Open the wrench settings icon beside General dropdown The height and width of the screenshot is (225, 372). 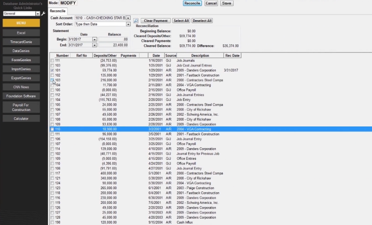pos(43,14)
